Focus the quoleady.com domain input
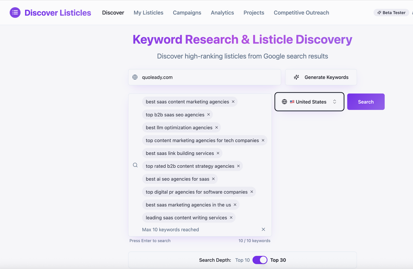This screenshot has width=413, height=269. point(204,77)
